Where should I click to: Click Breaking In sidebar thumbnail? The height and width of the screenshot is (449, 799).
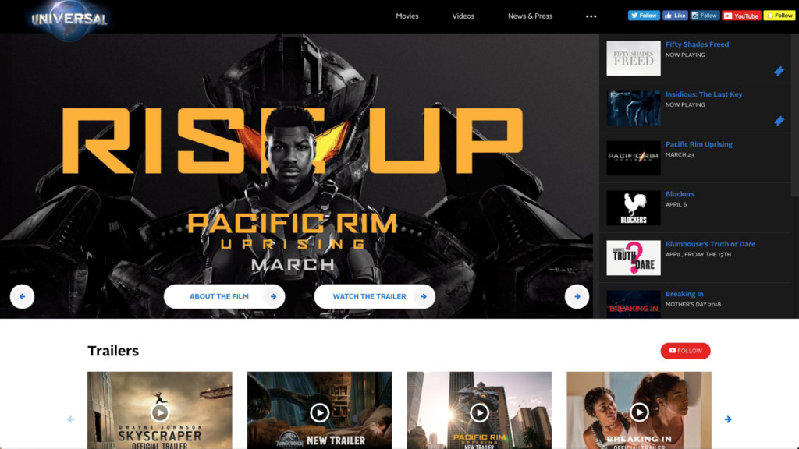(x=634, y=304)
